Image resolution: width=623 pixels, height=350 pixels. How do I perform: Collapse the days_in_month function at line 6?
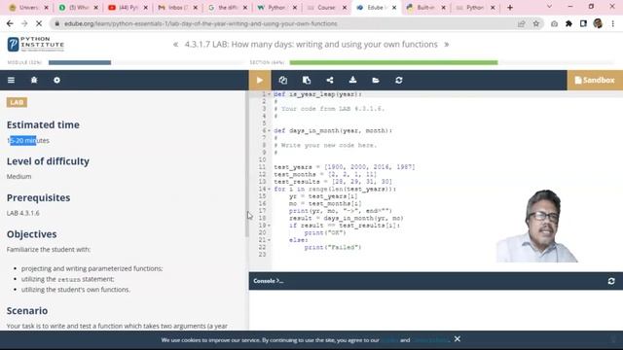coord(269,130)
